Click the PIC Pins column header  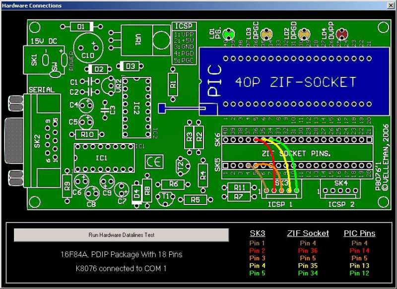coord(359,233)
